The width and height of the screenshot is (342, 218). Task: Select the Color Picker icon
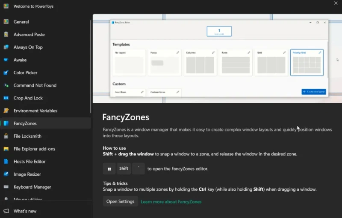click(6, 73)
